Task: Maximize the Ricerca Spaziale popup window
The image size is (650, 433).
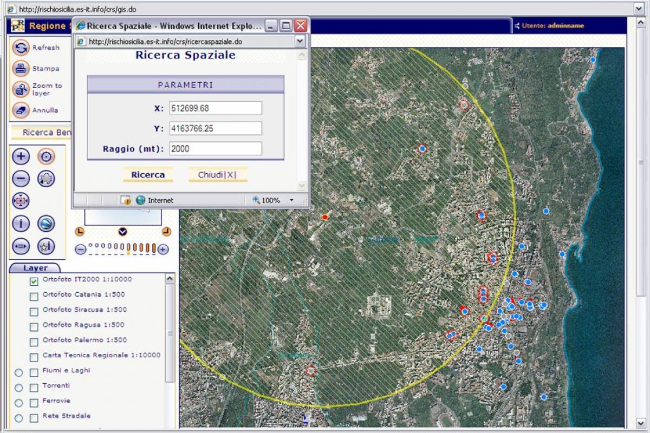Action: tap(286, 25)
